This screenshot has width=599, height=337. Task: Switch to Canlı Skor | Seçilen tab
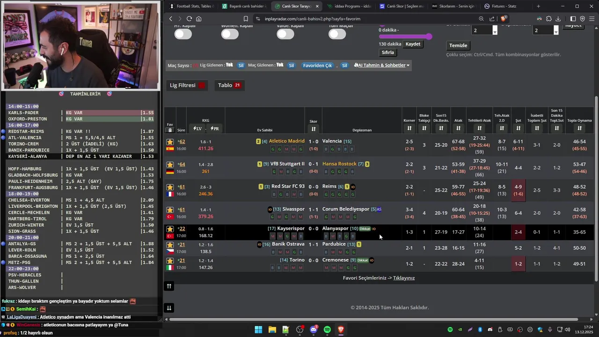tap(402, 6)
